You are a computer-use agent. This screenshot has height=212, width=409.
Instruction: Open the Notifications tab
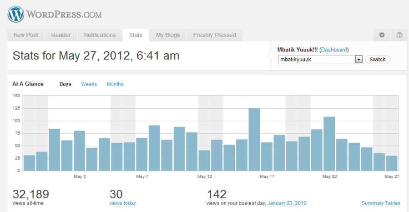tap(100, 35)
